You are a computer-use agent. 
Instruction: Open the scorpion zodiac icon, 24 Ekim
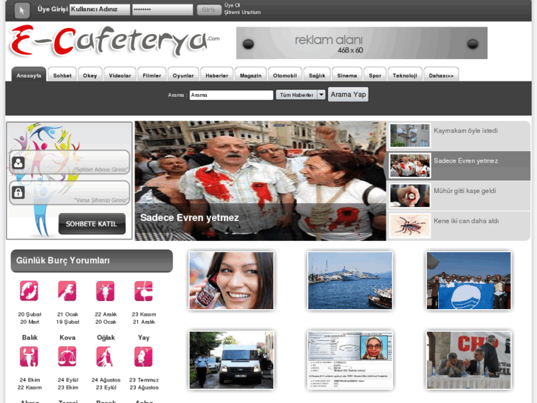(29, 356)
